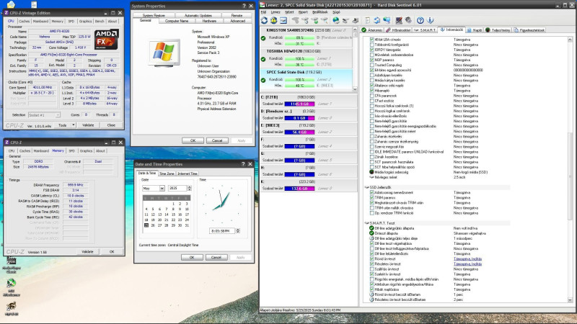Open the blue Help question mark icon
Screen dimensions: 577x324
click(x=420, y=20)
